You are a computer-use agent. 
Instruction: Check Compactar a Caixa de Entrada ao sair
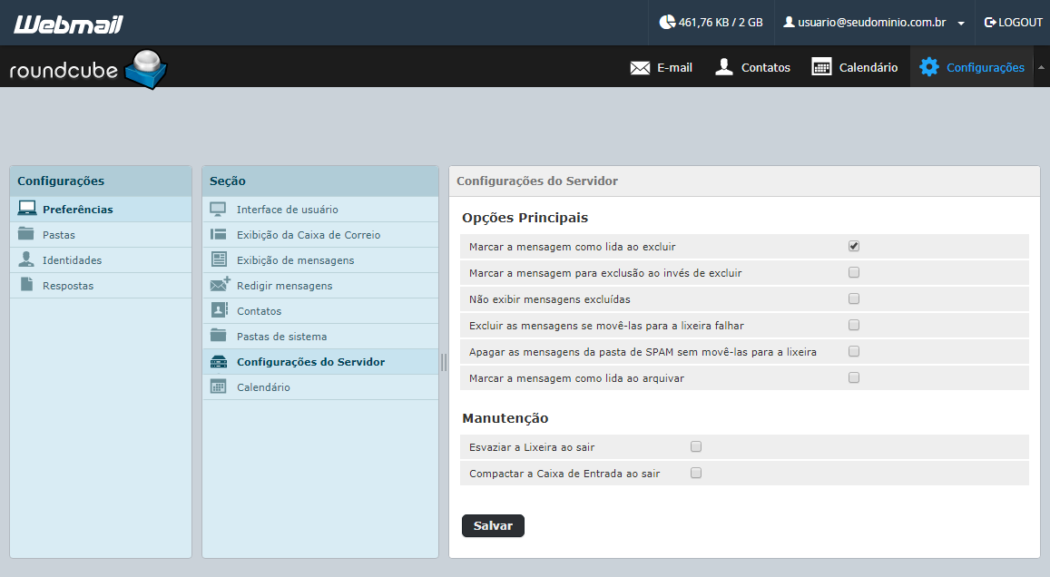click(696, 473)
